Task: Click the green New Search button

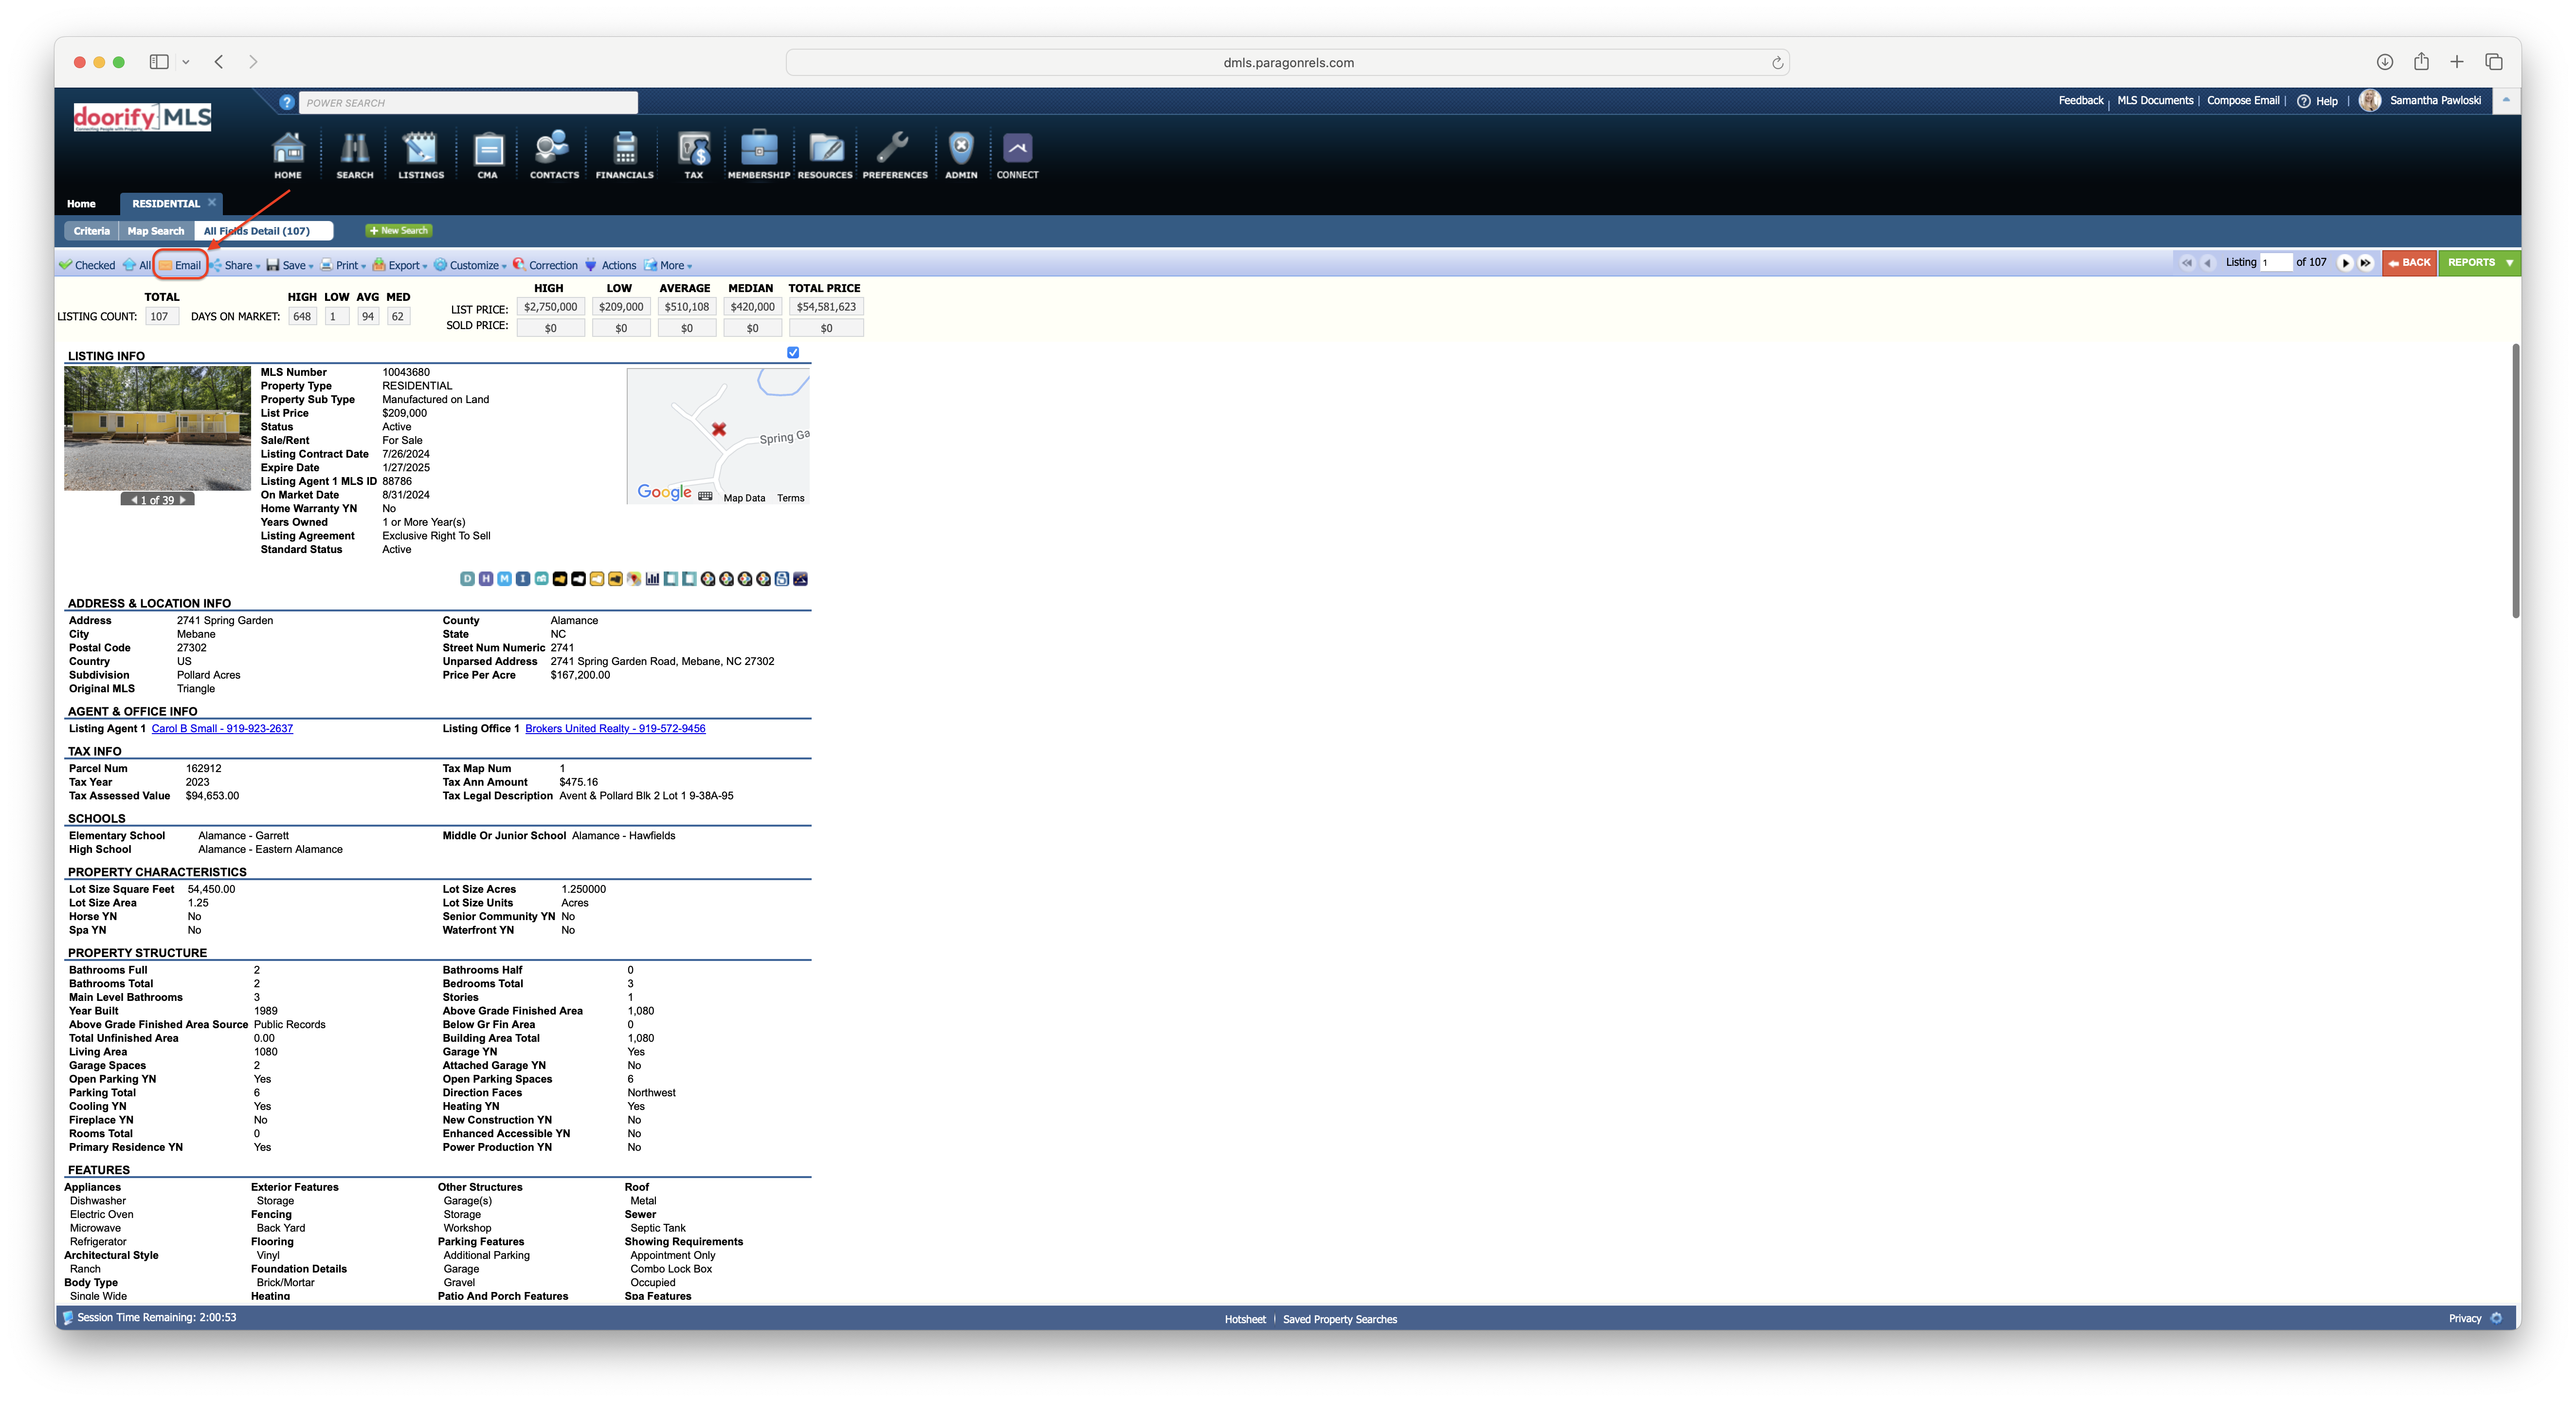Action: click(x=399, y=230)
